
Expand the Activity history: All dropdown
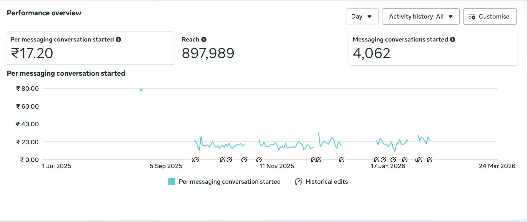420,16
